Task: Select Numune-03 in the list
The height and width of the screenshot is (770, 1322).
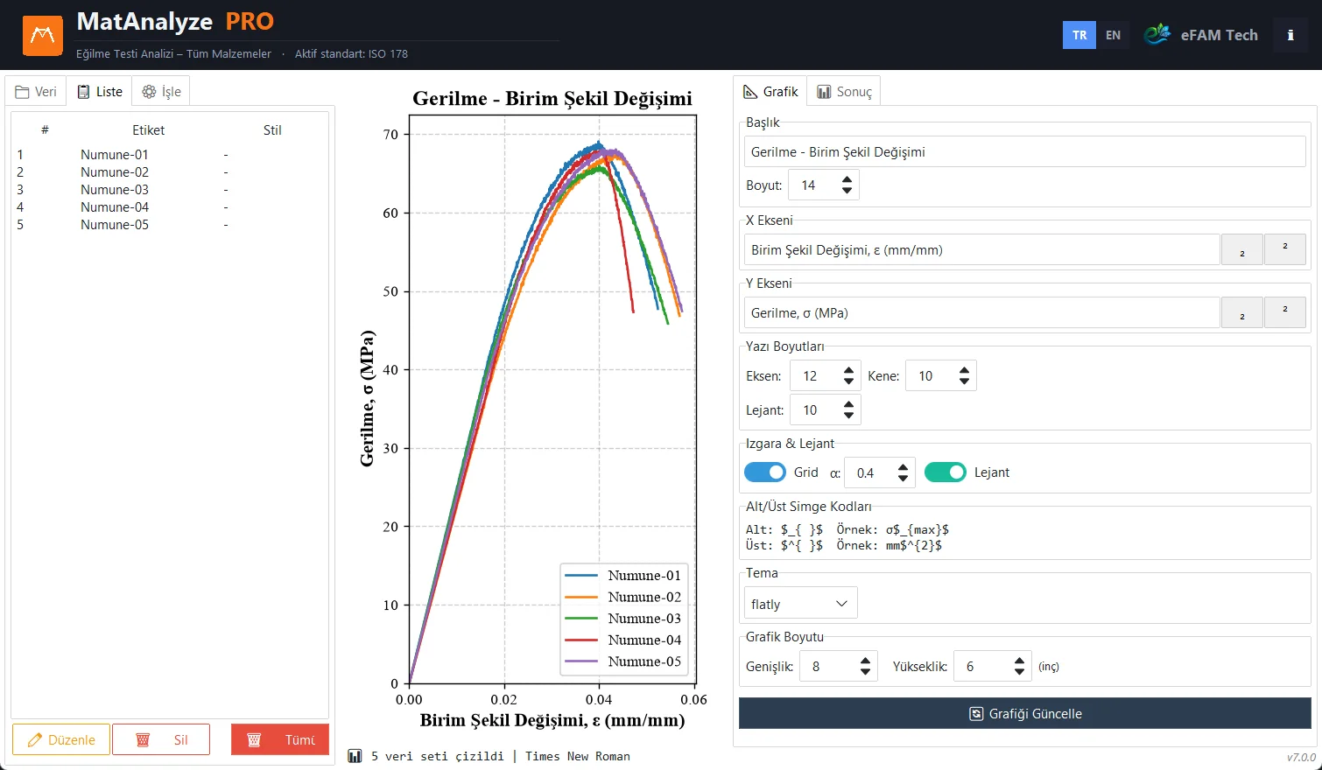Action: 170,190
